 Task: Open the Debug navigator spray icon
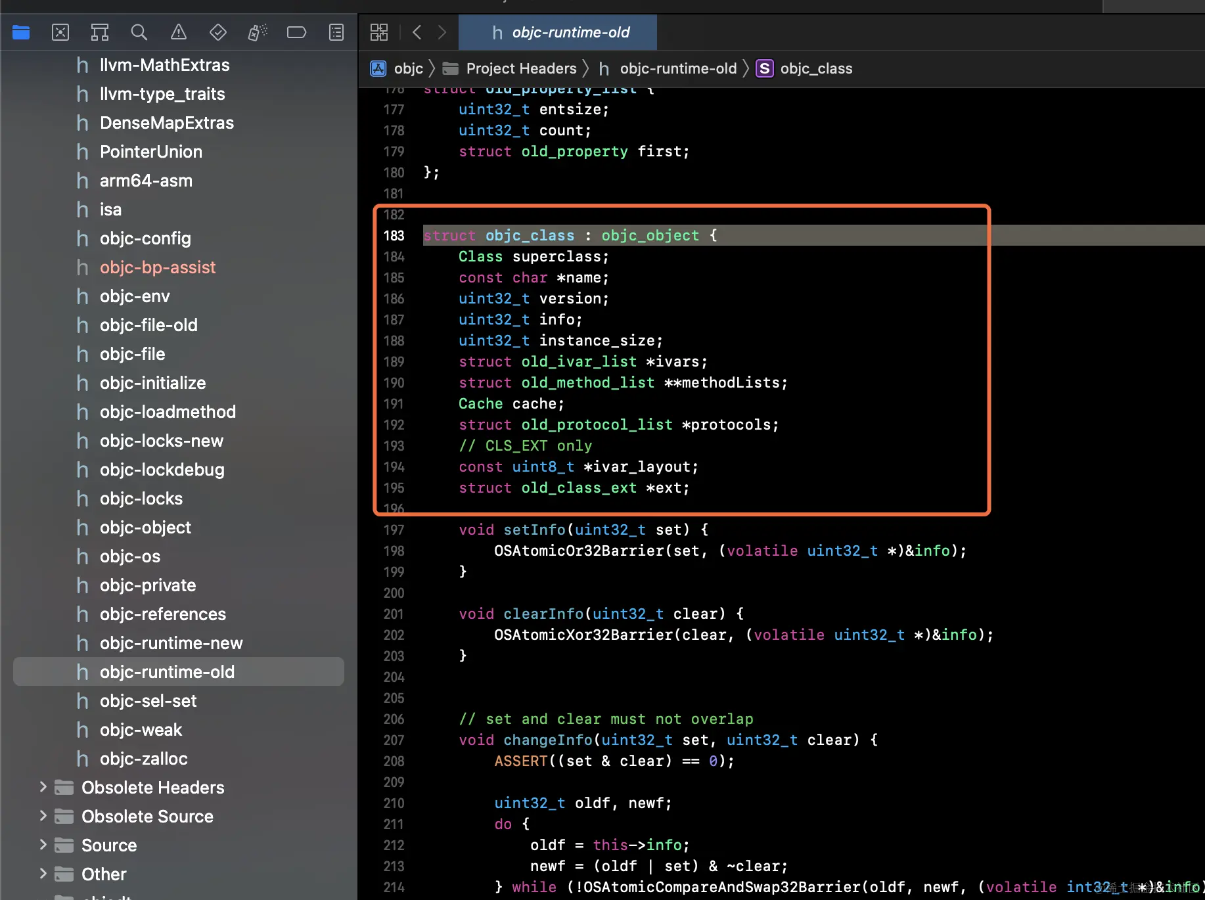[258, 32]
